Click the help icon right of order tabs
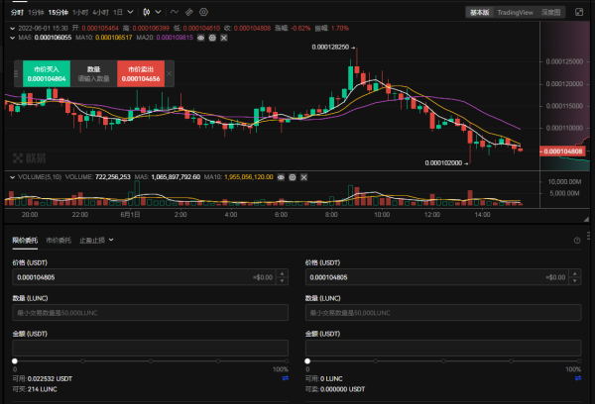This screenshot has height=404, width=595. click(x=576, y=241)
